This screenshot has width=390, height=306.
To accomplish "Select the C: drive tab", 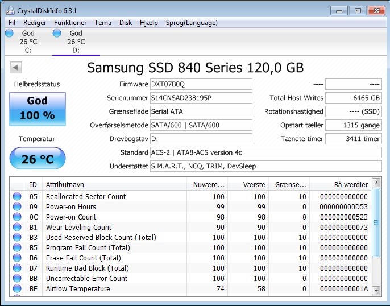I will pos(28,42).
